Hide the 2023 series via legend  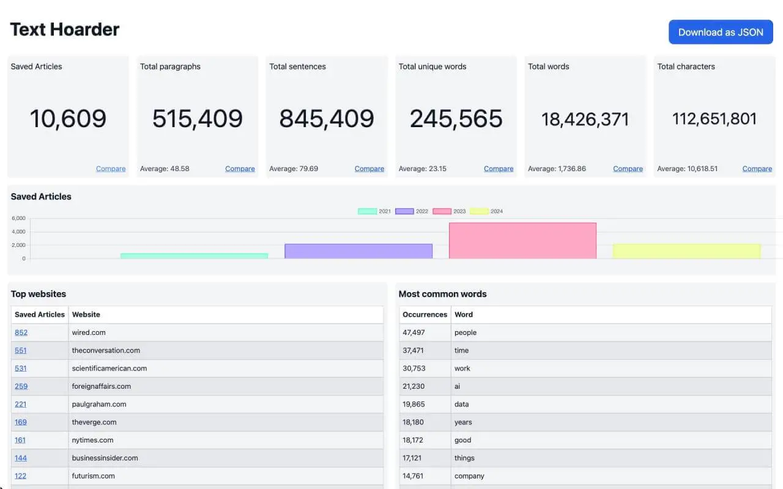coord(442,211)
